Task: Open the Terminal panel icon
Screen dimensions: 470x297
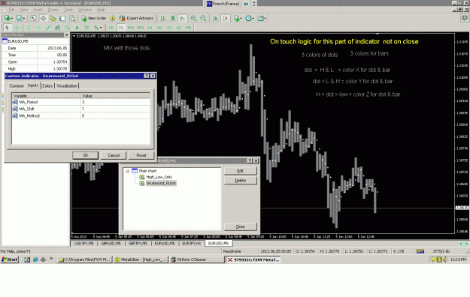Action: tap(62, 18)
